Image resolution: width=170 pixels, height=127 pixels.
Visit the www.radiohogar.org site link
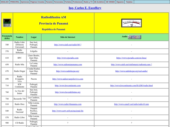[68, 71]
